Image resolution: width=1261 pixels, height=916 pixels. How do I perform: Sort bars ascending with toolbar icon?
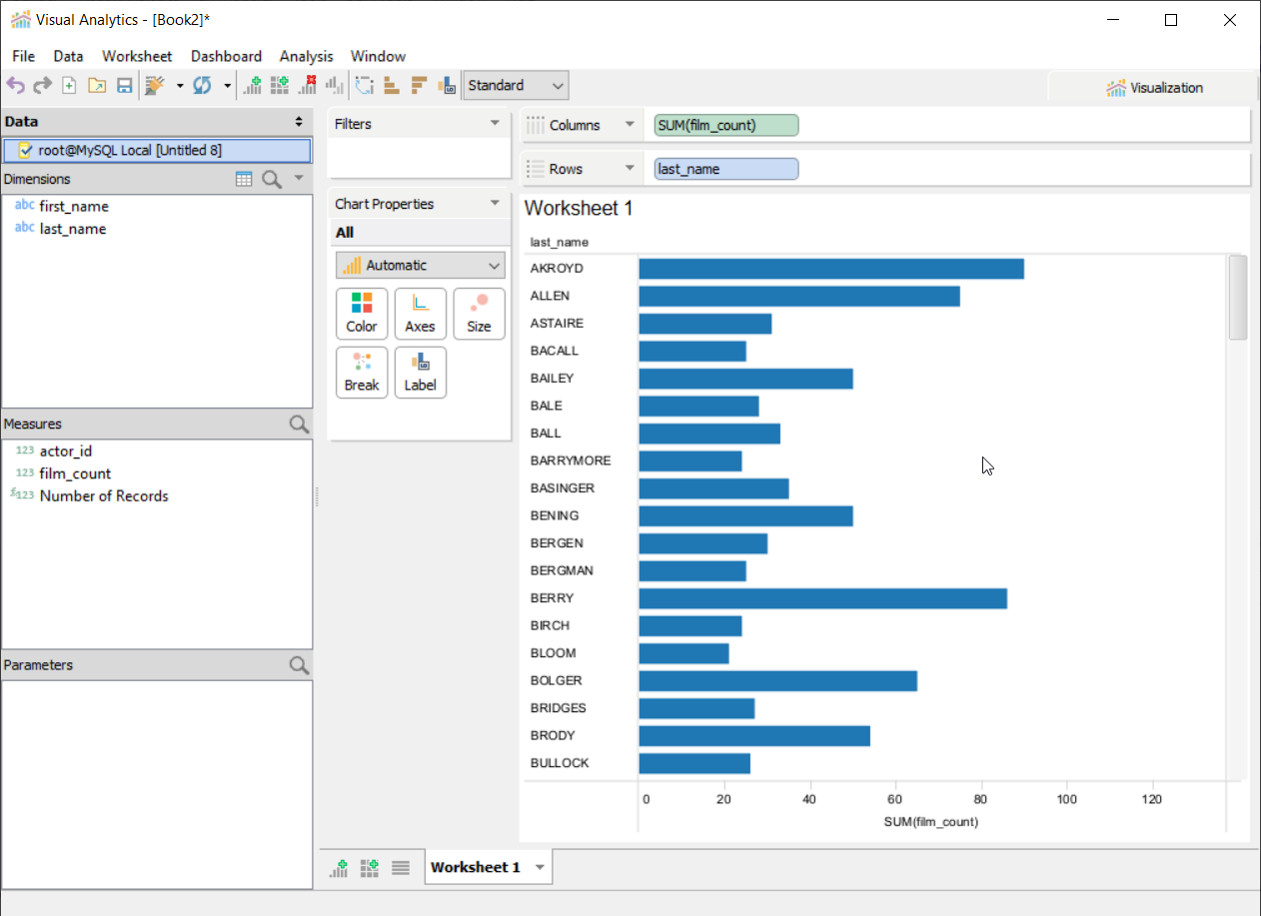click(x=392, y=86)
